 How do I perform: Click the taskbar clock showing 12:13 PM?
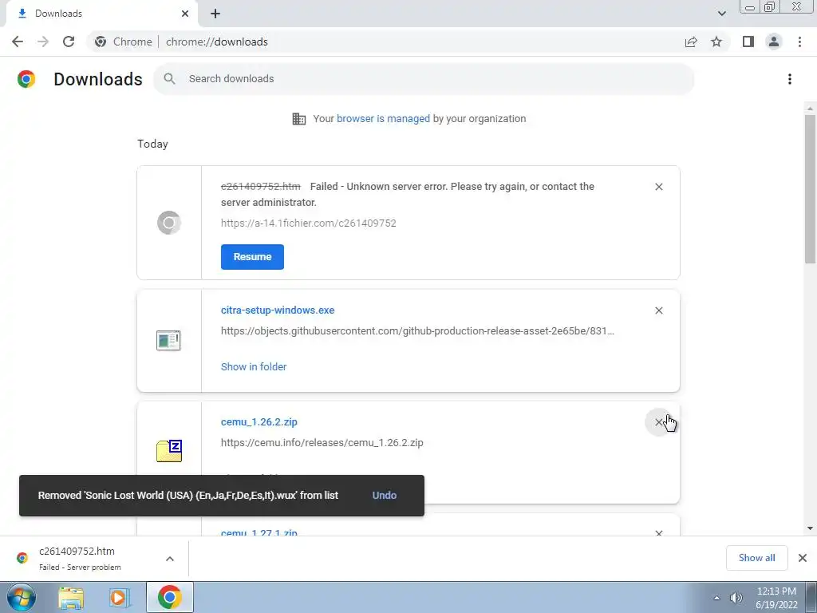pos(776,598)
